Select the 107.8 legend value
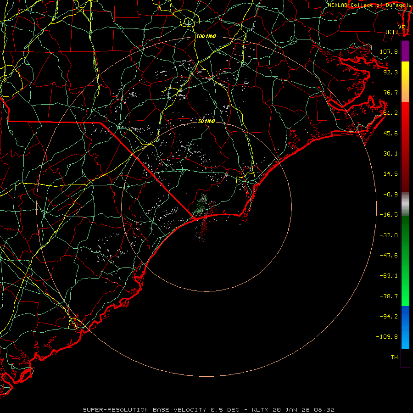This screenshot has height=413, width=413. pyautogui.click(x=389, y=51)
